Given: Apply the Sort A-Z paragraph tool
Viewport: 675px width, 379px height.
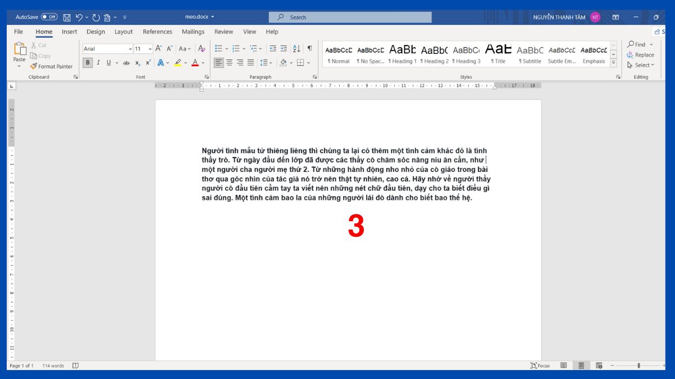Looking at the screenshot, I should (x=296, y=49).
